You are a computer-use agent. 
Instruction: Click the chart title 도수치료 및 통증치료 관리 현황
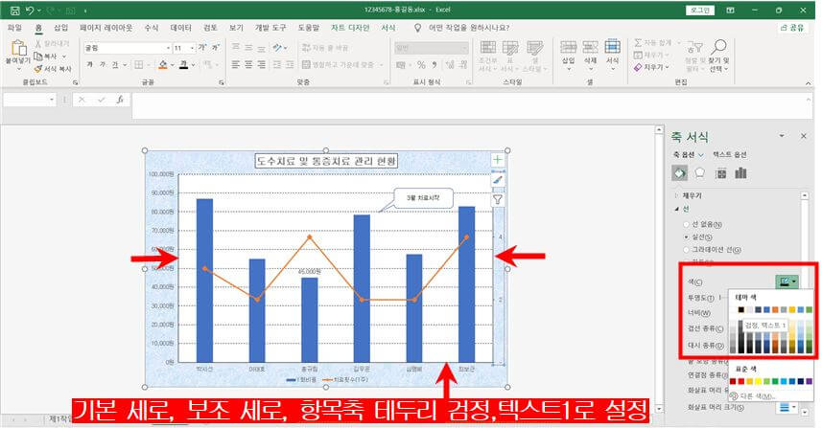point(326,161)
